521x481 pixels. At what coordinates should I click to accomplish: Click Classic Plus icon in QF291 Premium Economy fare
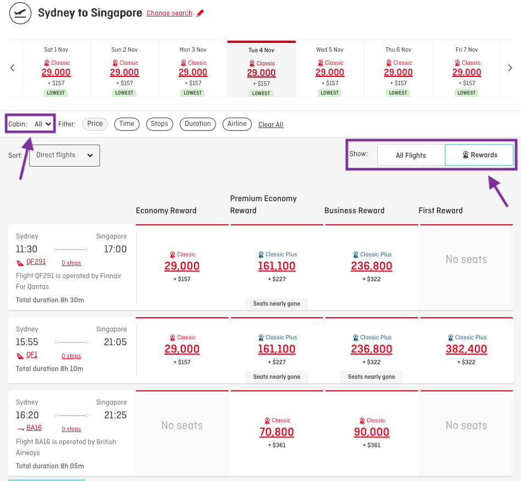click(261, 255)
